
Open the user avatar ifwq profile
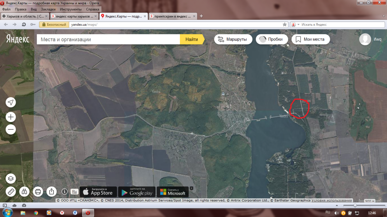[x=365, y=39]
